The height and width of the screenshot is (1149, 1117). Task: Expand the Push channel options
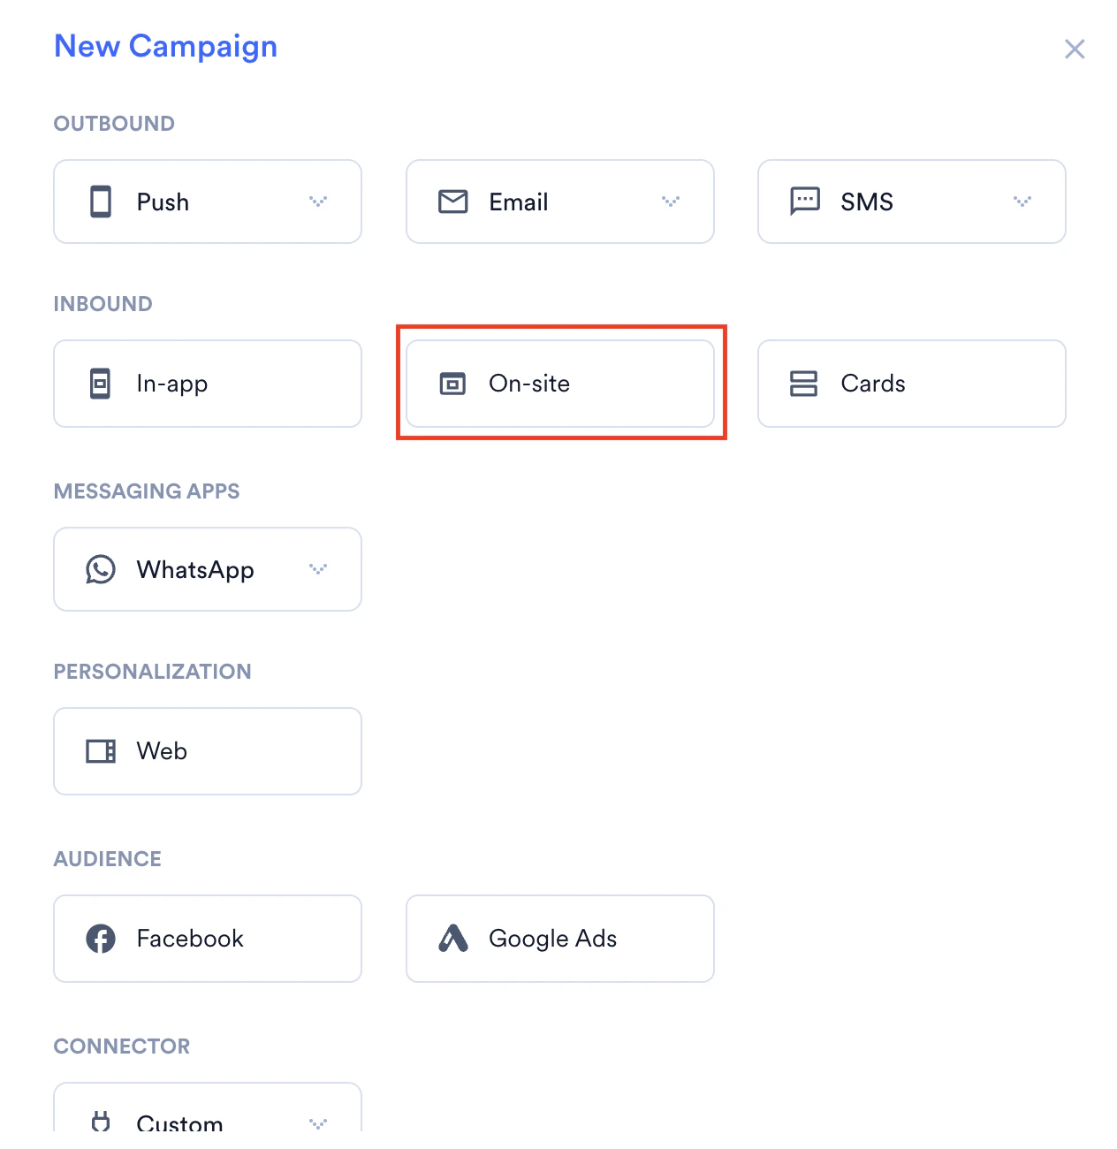(x=318, y=202)
